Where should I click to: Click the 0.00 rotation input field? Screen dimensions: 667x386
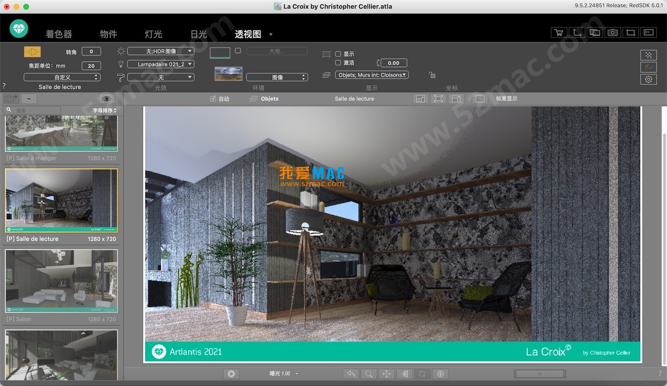(x=394, y=63)
